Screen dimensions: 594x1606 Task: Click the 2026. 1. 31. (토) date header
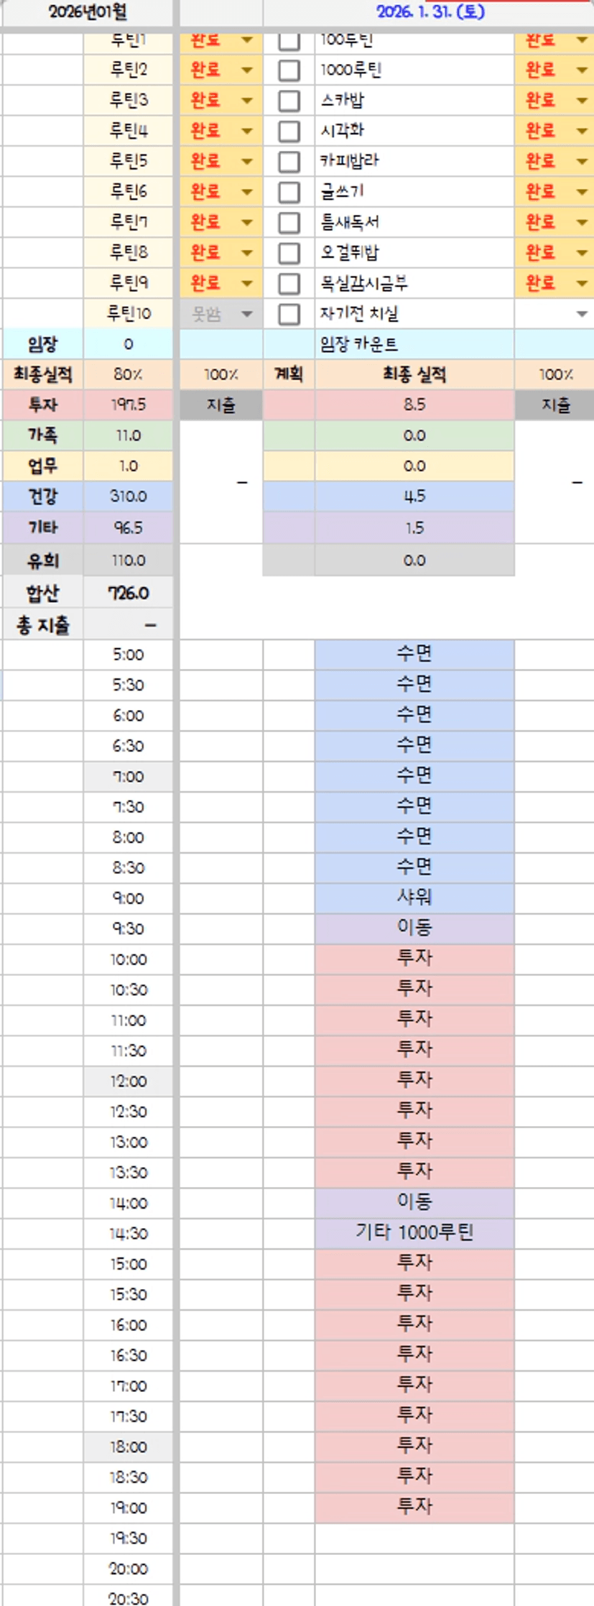[430, 12]
